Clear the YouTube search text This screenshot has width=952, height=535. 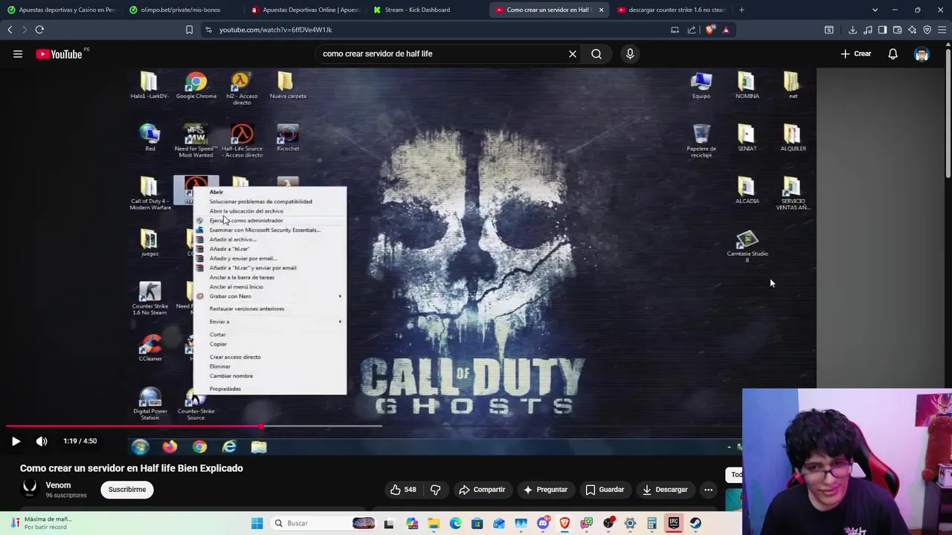(x=573, y=53)
